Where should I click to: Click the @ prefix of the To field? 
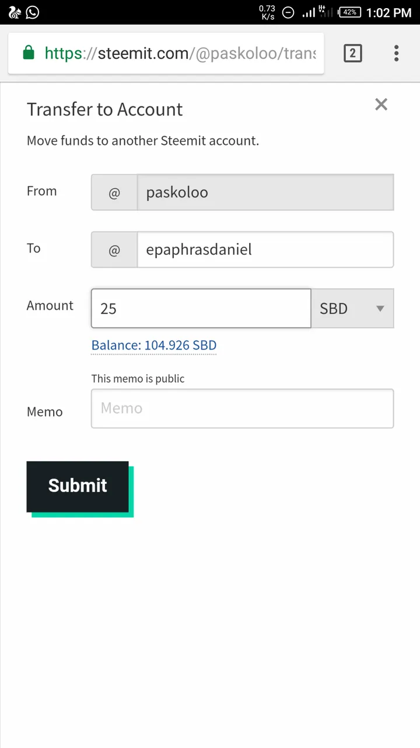click(x=114, y=250)
